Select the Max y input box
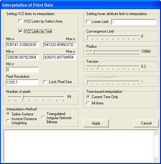 (60, 57)
